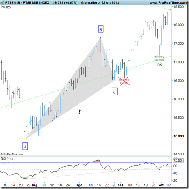The width and height of the screenshot is (189, 189).
Task: Click the 75,854 RSI value box
Action: (x=178, y=160)
